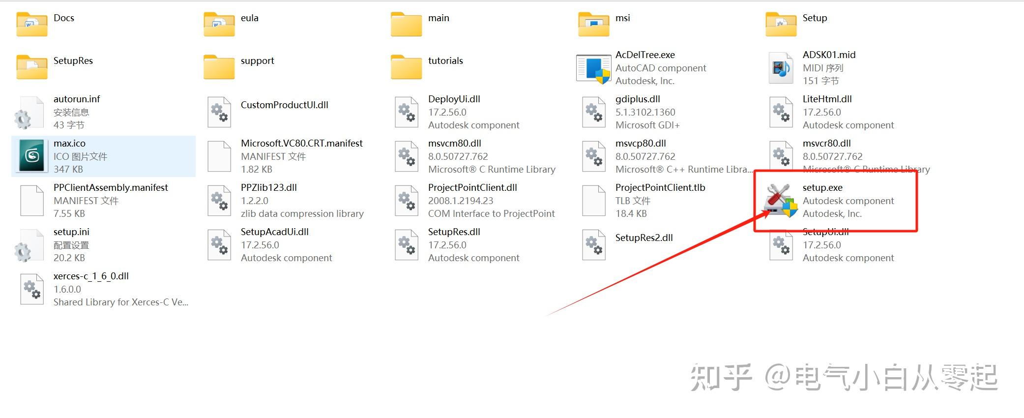1024x418 pixels.
Task: Click the SetupRes folder name
Action: 73,60
